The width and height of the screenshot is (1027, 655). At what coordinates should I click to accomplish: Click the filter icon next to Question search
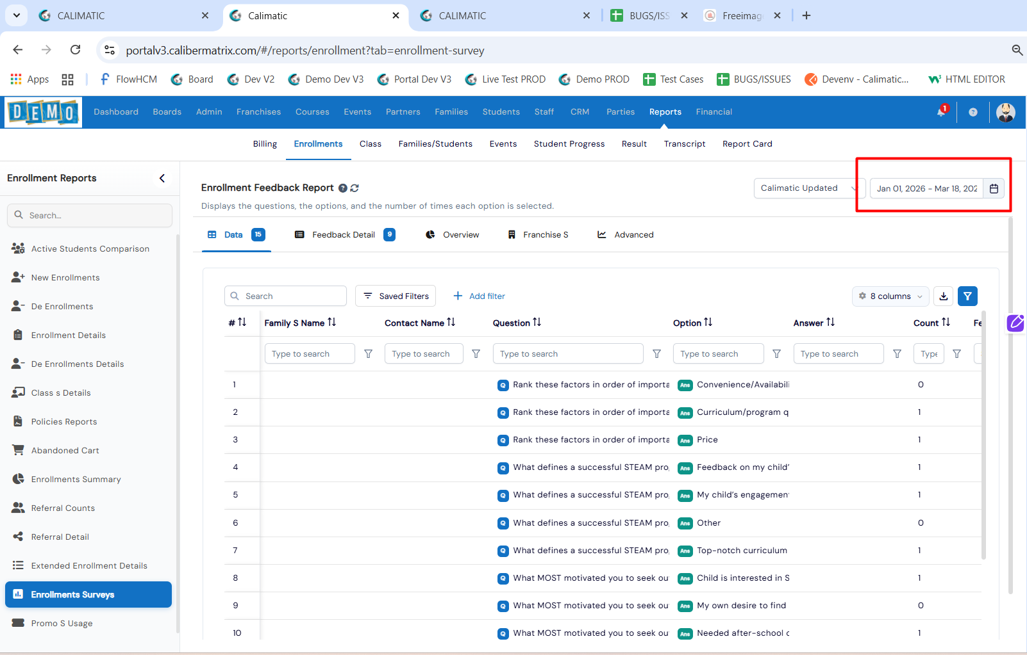pos(656,354)
